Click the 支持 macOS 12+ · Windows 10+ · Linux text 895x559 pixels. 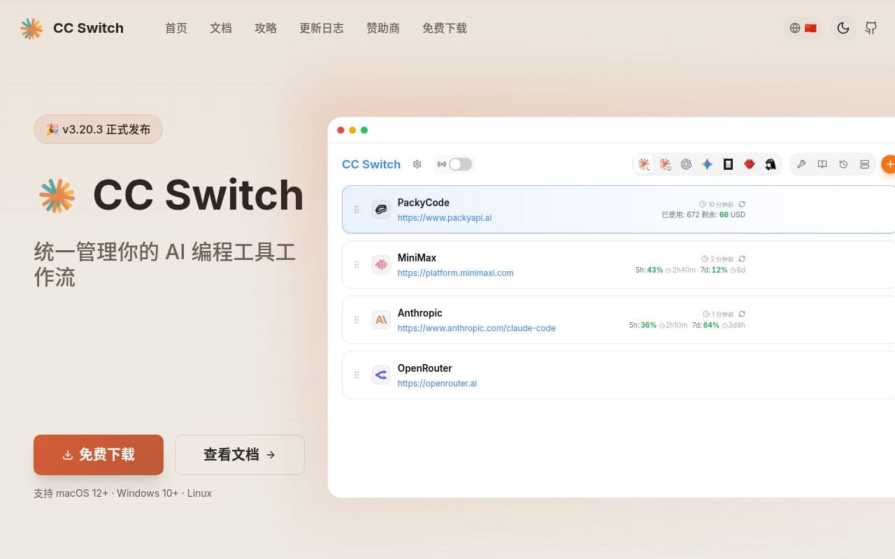123,493
